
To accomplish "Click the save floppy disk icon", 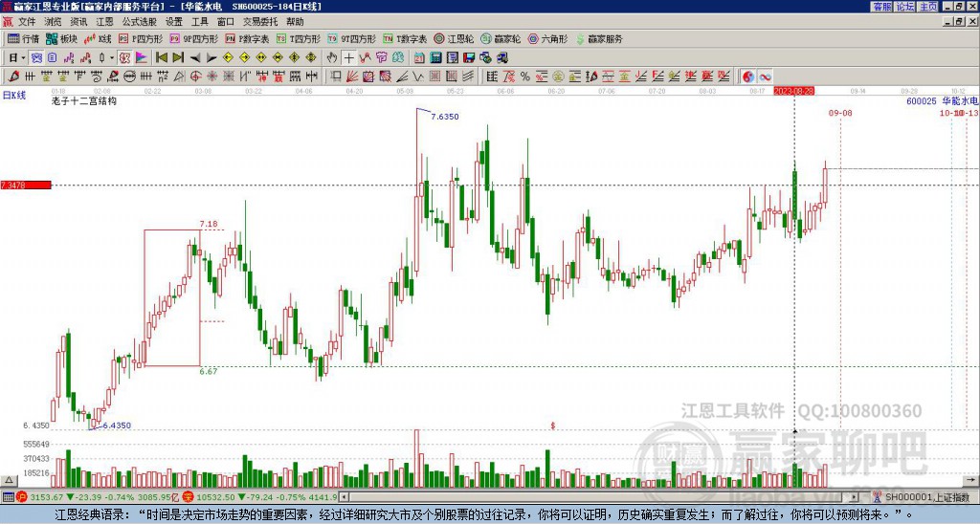I will coord(469,57).
